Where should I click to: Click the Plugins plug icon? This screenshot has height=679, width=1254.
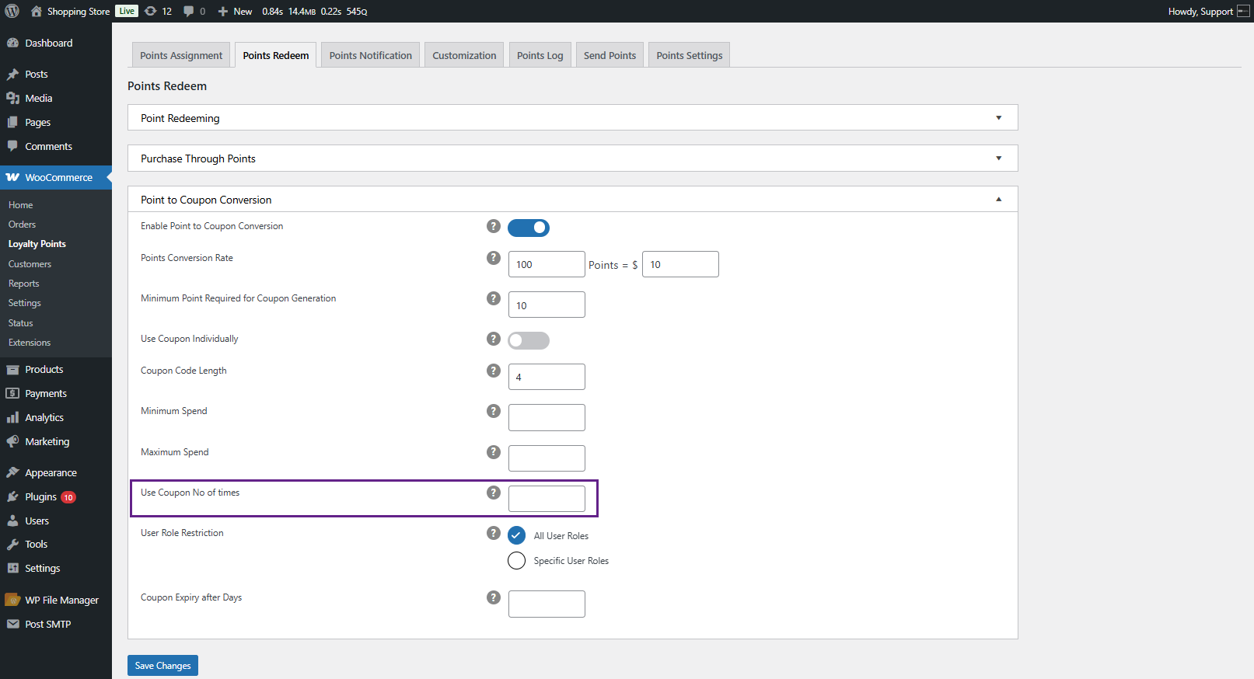tap(12, 496)
